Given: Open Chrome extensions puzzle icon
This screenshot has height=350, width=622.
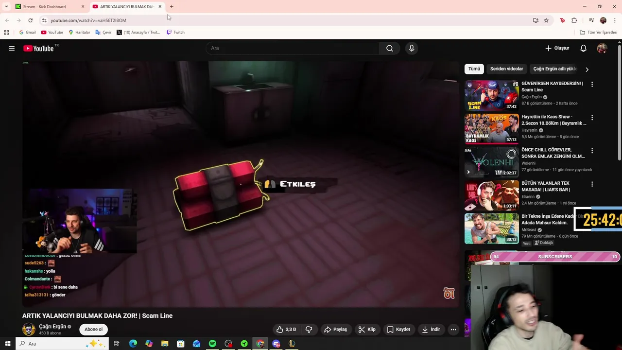Looking at the screenshot, I should click(574, 20).
